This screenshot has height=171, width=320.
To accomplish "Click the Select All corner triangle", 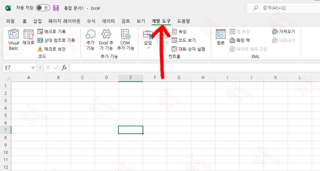I will pos(8,78).
